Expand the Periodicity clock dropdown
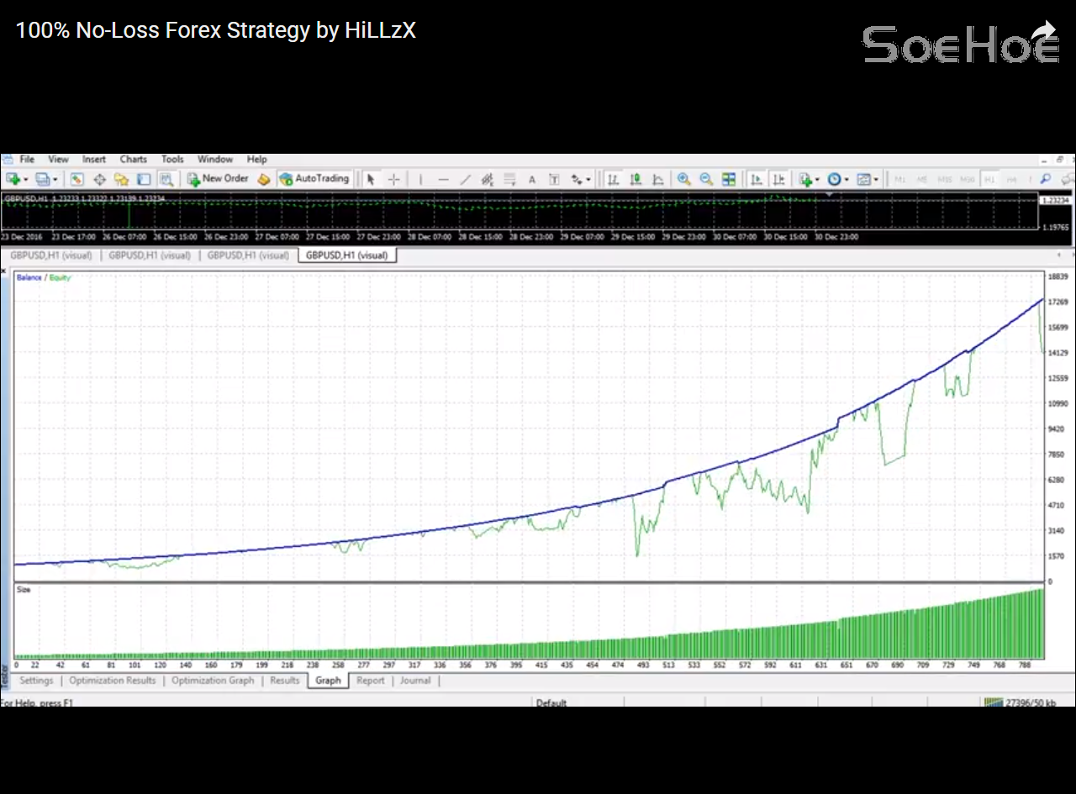The image size is (1076, 794). coord(846,180)
